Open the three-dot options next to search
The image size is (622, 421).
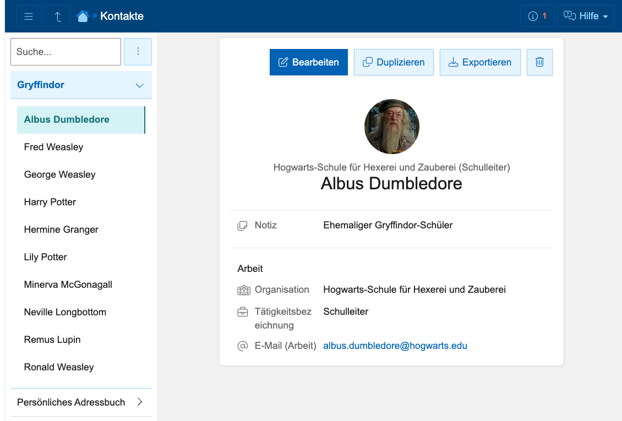[x=138, y=52]
